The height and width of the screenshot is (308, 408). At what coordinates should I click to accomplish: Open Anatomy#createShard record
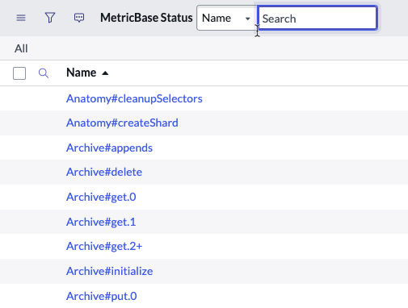122,123
